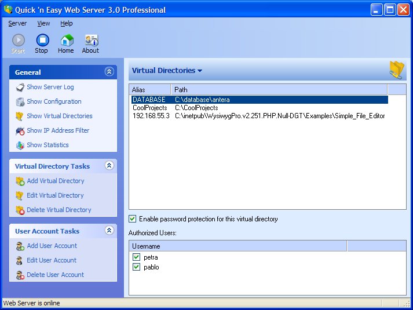Click the Show IP Address Filter icon
Image resolution: width=413 pixels, height=310 pixels.
pyautogui.click(x=20, y=130)
